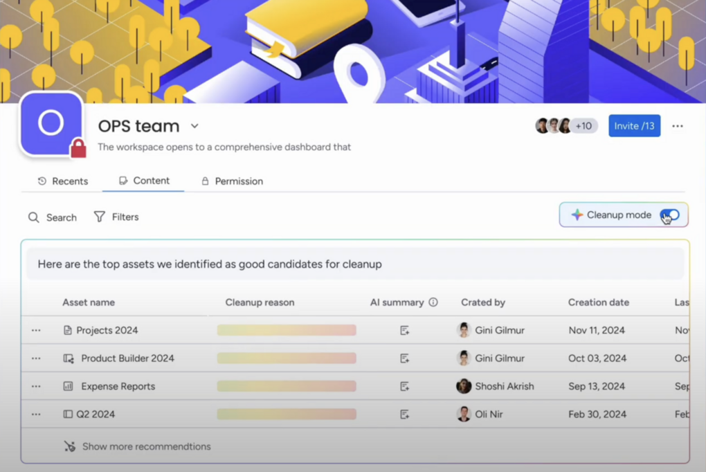This screenshot has width=706, height=472.
Task: Click the Invite /13 button
Action: 634,126
